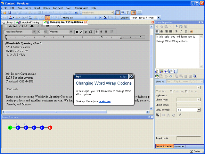Apply bold in Frame Properties panel

click(x=176, y=31)
